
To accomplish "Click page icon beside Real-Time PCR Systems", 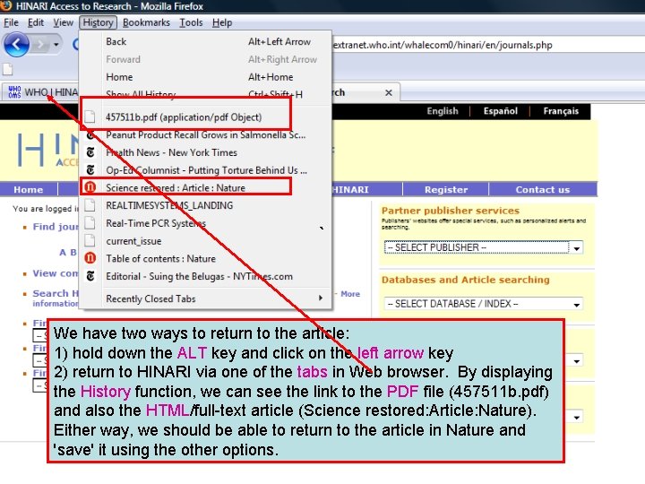I will click(90, 222).
